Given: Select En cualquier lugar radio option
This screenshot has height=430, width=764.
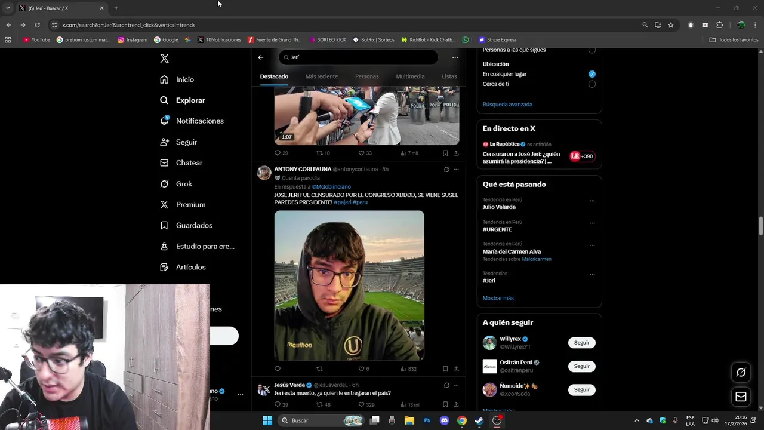Looking at the screenshot, I should 592,74.
